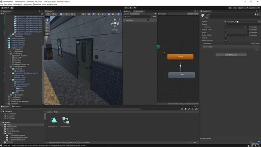261x147 pixels.
Task: Select the XR Interaction Manager object in Hierarchy
Action: tap(20, 102)
